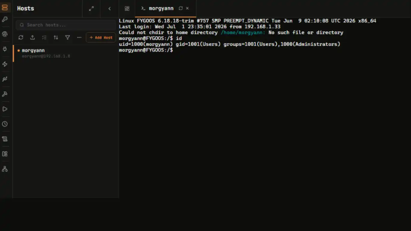Open the plug icon in the sidebar

5,49
